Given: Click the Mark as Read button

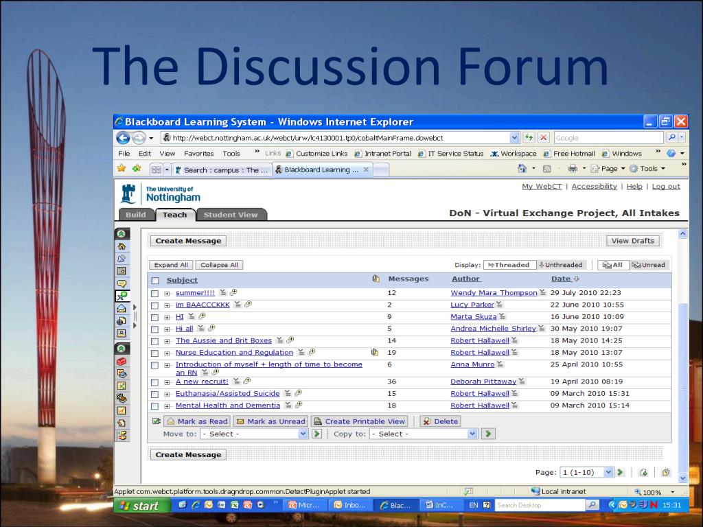Looking at the screenshot, I should (197, 421).
